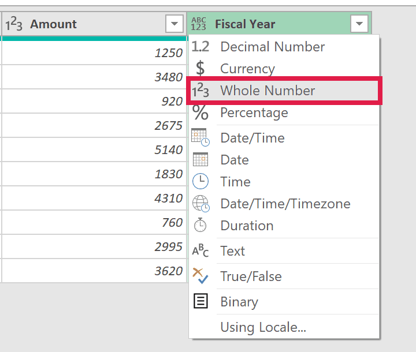The width and height of the screenshot is (416, 352).
Task: Choose Text data type
Action: click(x=284, y=251)
